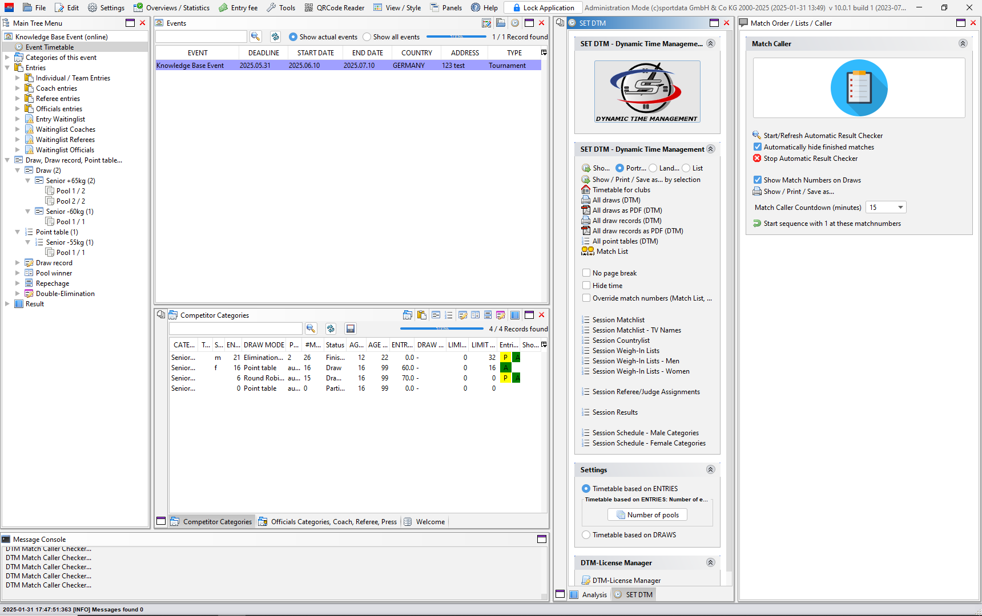Click Lock Application button
982x616 pixels.
pos(543,7)
